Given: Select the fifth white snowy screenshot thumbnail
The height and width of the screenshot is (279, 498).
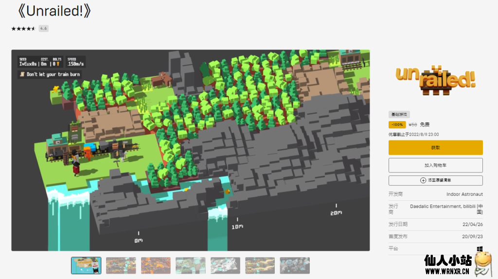Looking at the screenshot, I should pos(225,265).
